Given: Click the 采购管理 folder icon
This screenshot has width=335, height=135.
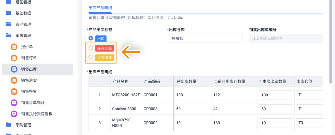Looking at the screenshot, I should coord(8,125).
